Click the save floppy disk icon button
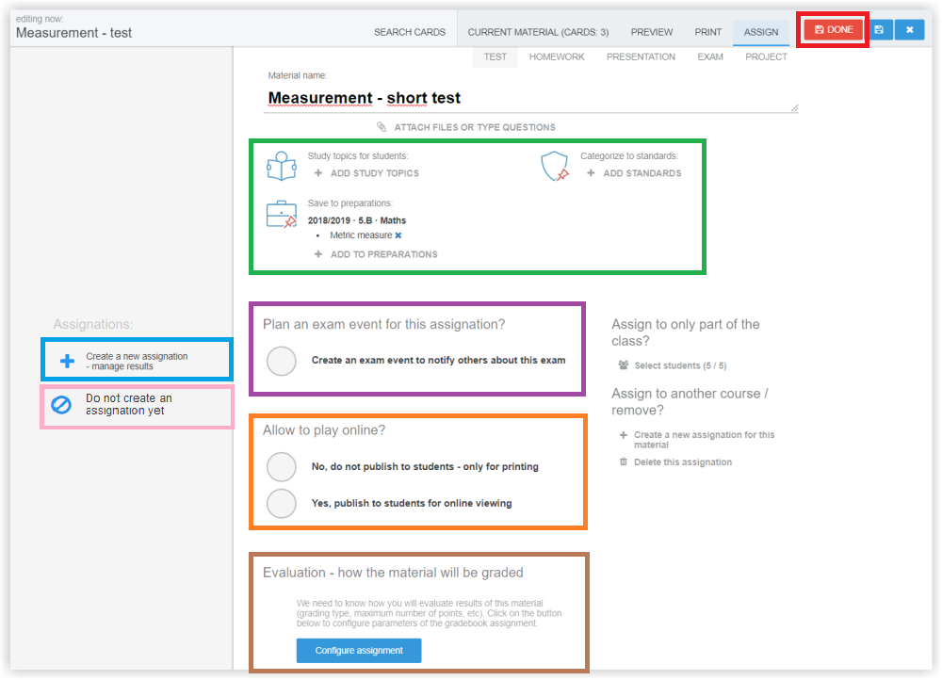Viewport: 942px width, 680px height. [879, 29]
